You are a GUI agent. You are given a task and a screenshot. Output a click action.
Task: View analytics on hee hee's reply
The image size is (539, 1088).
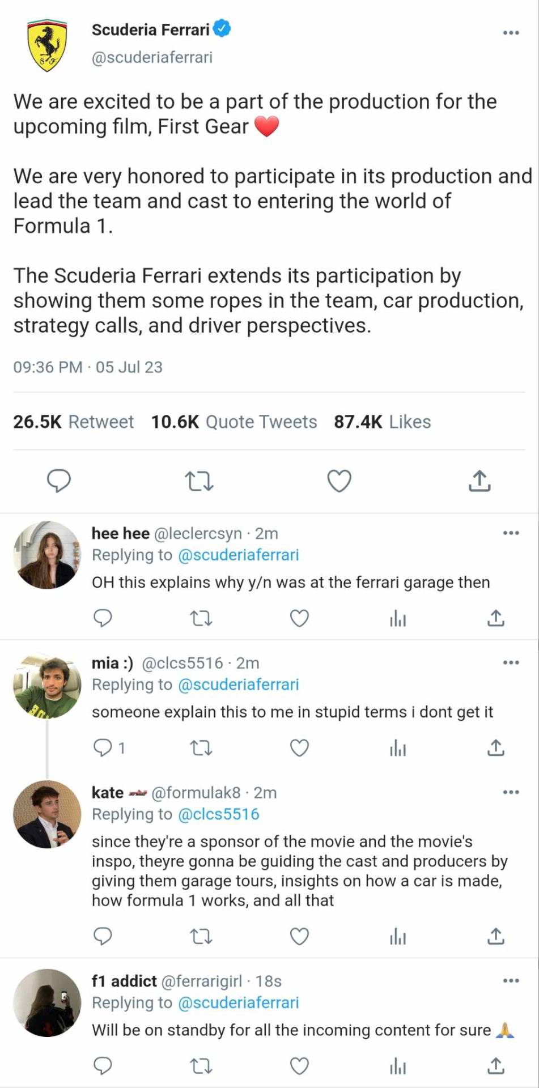[x=398, y=618]
